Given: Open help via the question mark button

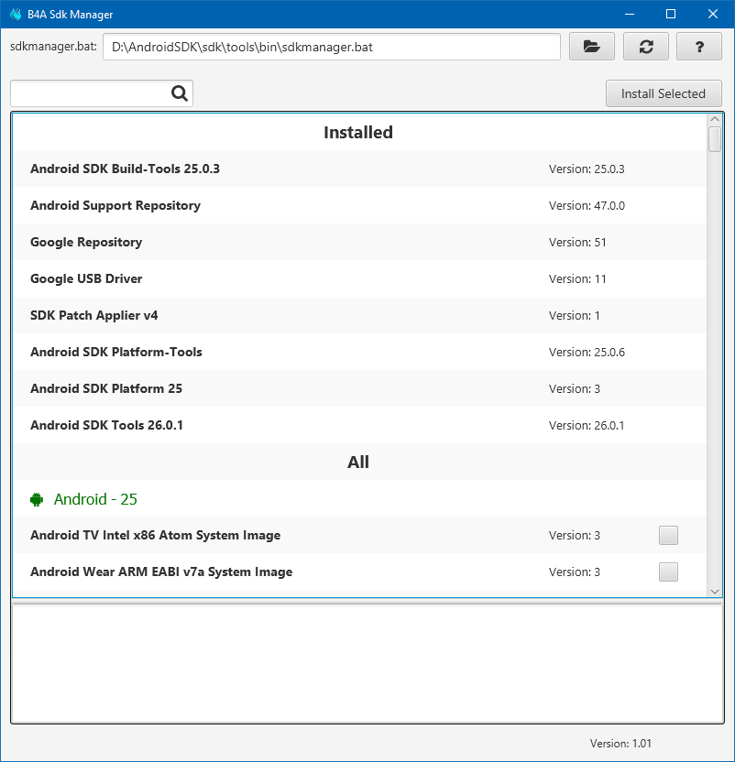Looking at the screenshot, I should pyautogui.click(x=699, y=47).
